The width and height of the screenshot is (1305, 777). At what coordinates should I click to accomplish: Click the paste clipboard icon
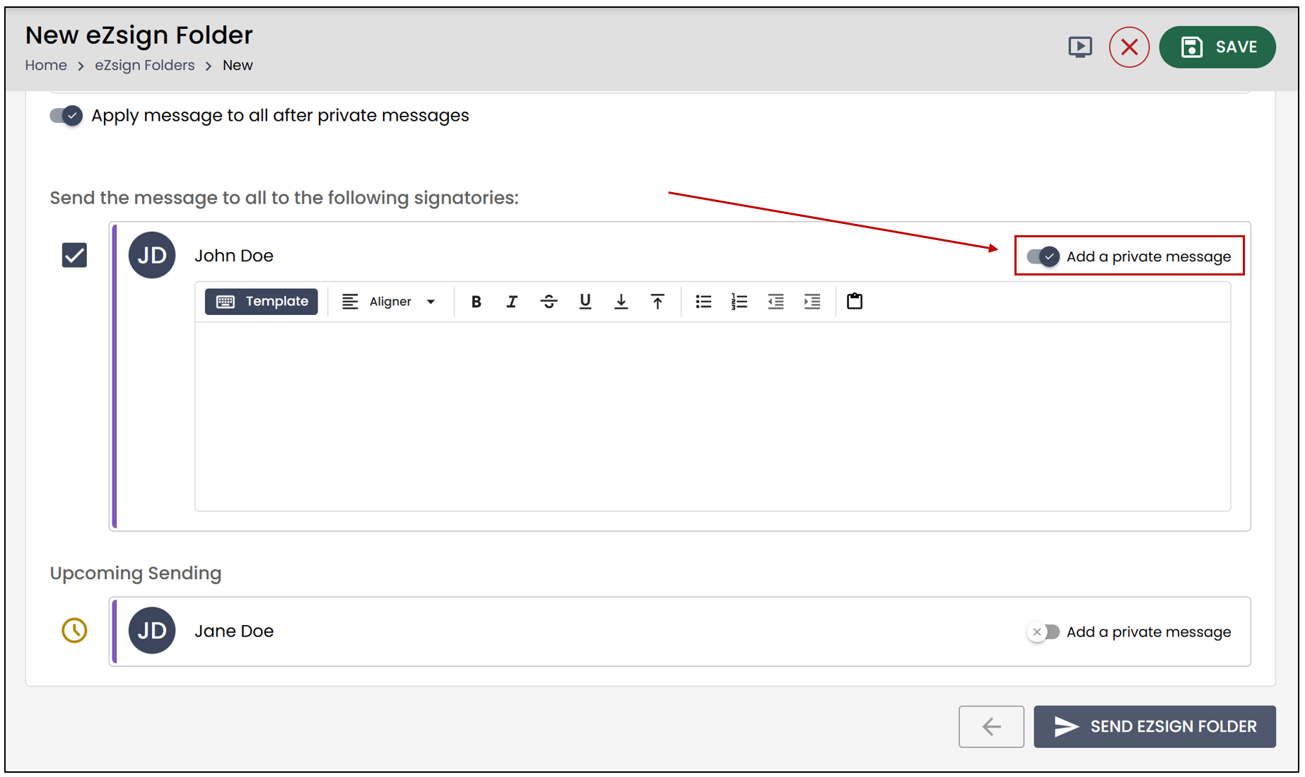(855, 302)
